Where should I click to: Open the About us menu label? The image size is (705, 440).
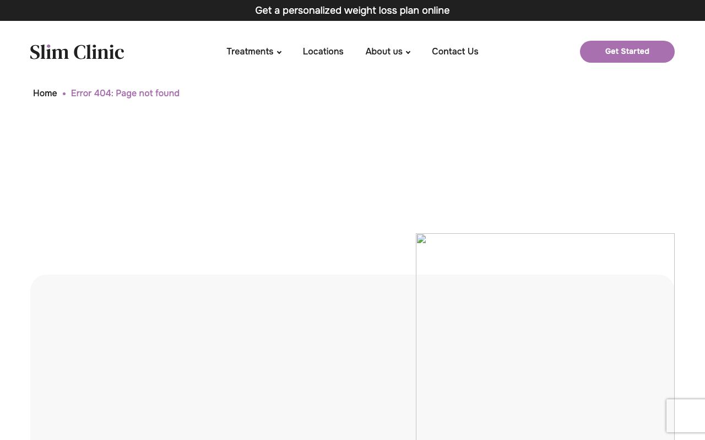(383, 51)
